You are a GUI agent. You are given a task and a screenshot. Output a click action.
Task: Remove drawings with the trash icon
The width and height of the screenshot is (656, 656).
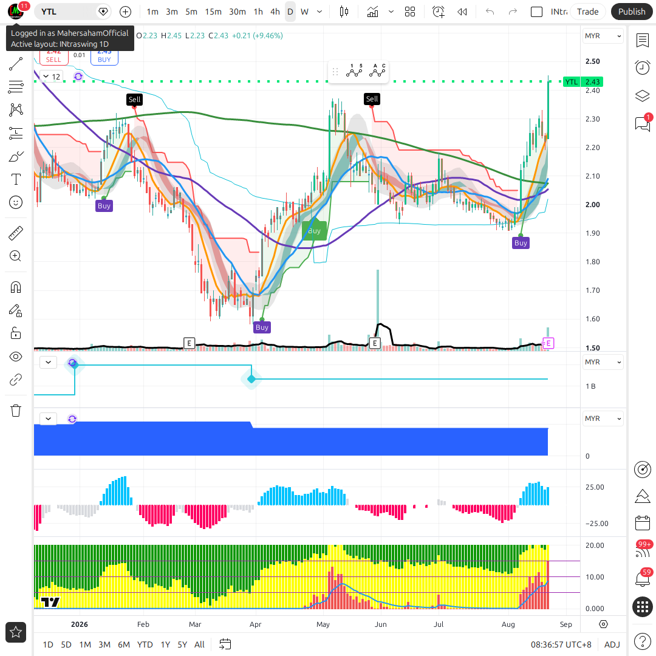click(x=16, y=411)
